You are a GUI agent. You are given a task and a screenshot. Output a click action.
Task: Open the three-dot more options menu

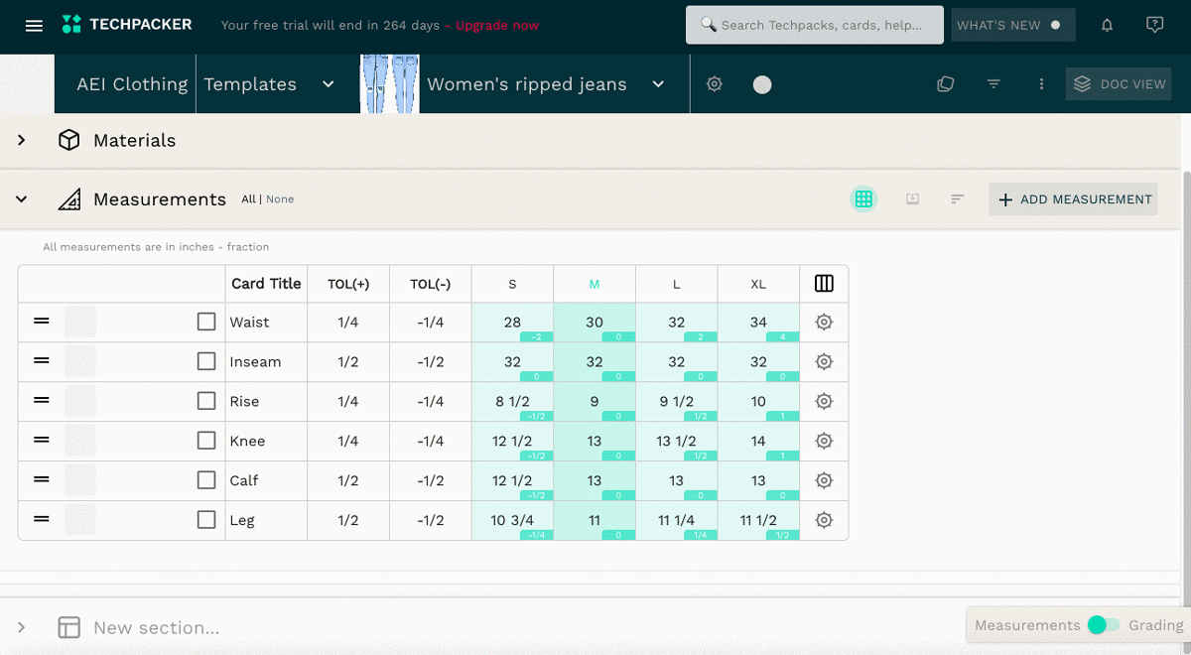click(1041, 84)
